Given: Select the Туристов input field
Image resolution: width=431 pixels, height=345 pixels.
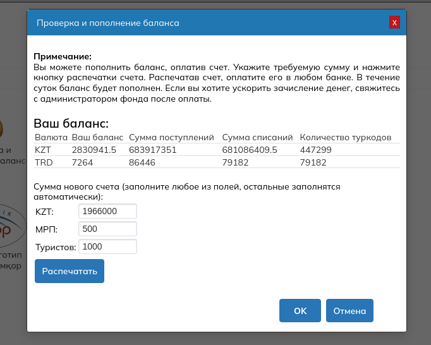Looking at the screenshot, I should pyautogui.click(x=107, y=246).
